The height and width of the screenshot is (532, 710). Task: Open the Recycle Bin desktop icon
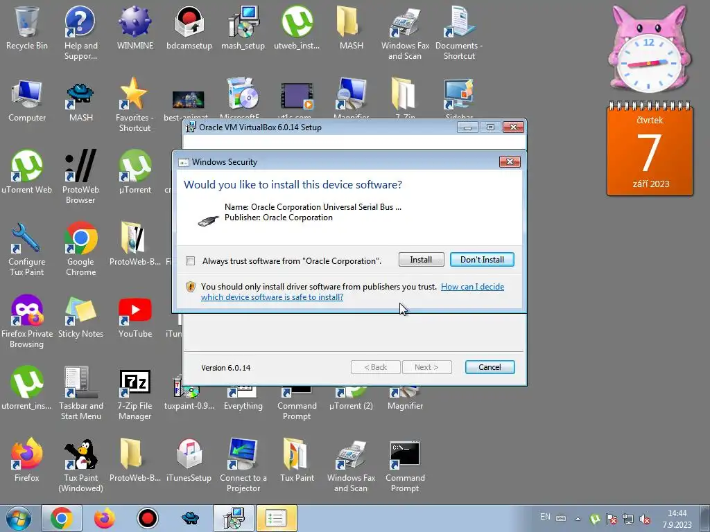[x=27, y=28]
